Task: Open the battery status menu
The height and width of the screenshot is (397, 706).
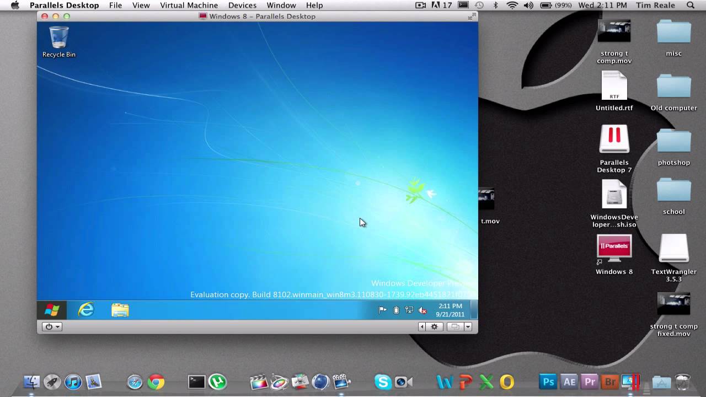Action: 556,5
